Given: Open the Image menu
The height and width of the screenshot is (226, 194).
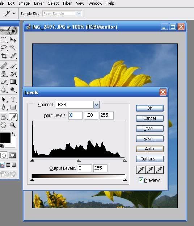Looking at the screenshot, I should pyautogui.click(x=24, y=3).
